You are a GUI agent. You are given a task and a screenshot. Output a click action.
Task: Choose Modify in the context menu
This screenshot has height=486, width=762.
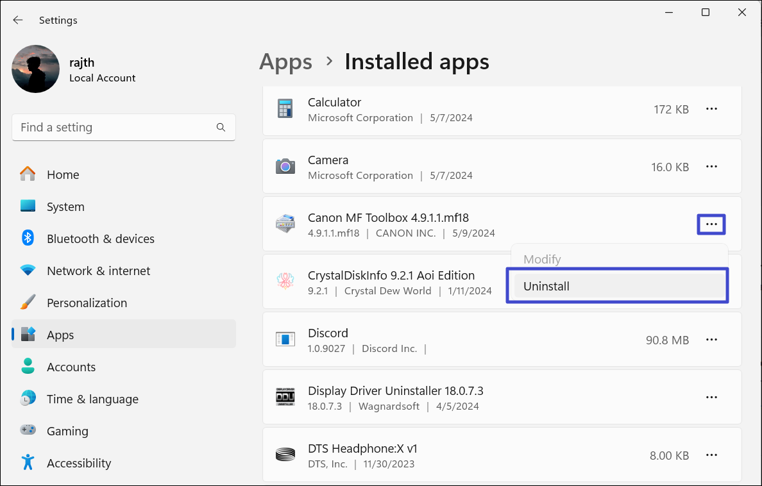(x=542, y=259)
